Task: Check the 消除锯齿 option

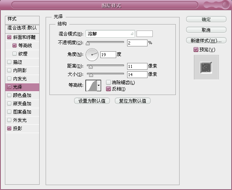Action: 108,82
